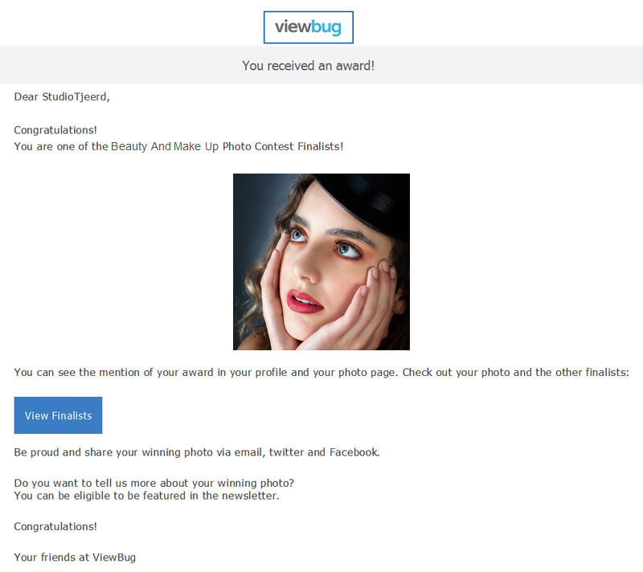This screenshot has width=643, height=572.
Task: Click the viewbug logo at top
Action: (x=309, y=27)
